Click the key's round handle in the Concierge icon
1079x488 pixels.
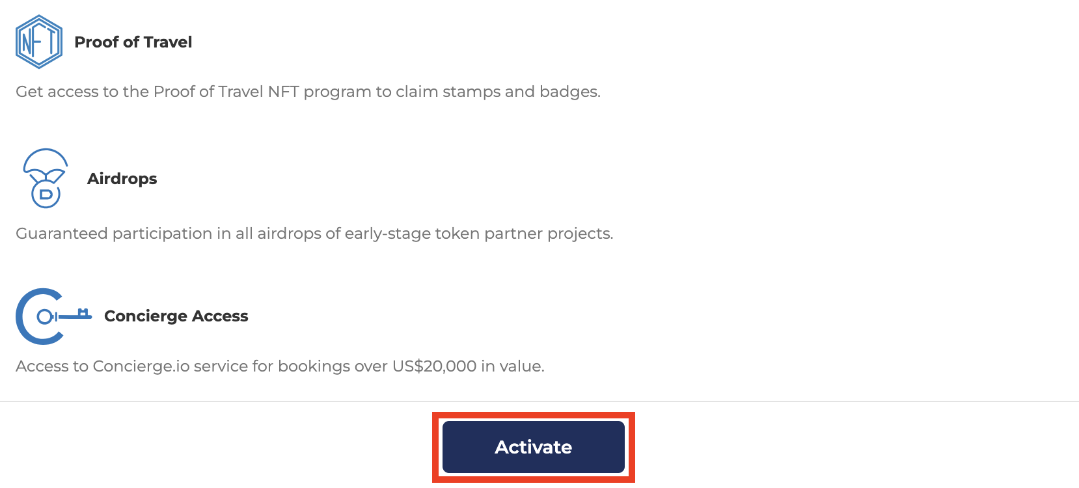pos(44,317)
